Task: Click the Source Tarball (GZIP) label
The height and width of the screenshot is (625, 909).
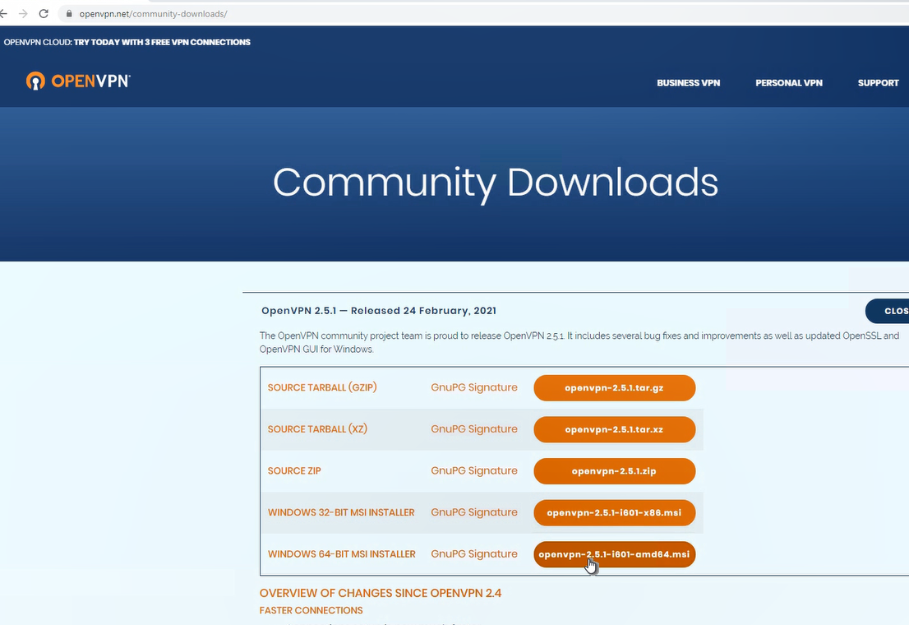Action: (321, 387)
